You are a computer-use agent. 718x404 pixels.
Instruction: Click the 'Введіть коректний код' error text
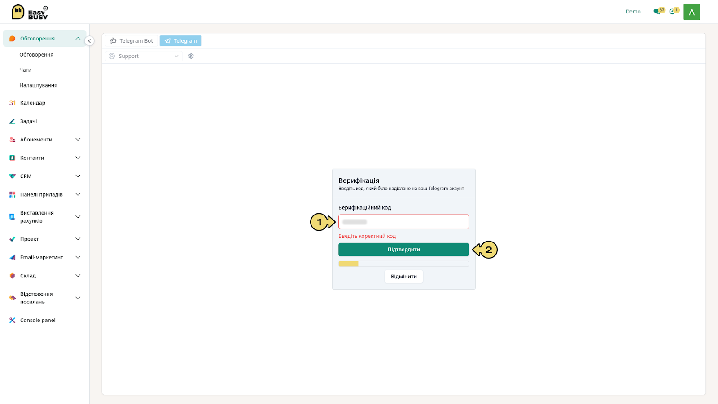(367, 236)
